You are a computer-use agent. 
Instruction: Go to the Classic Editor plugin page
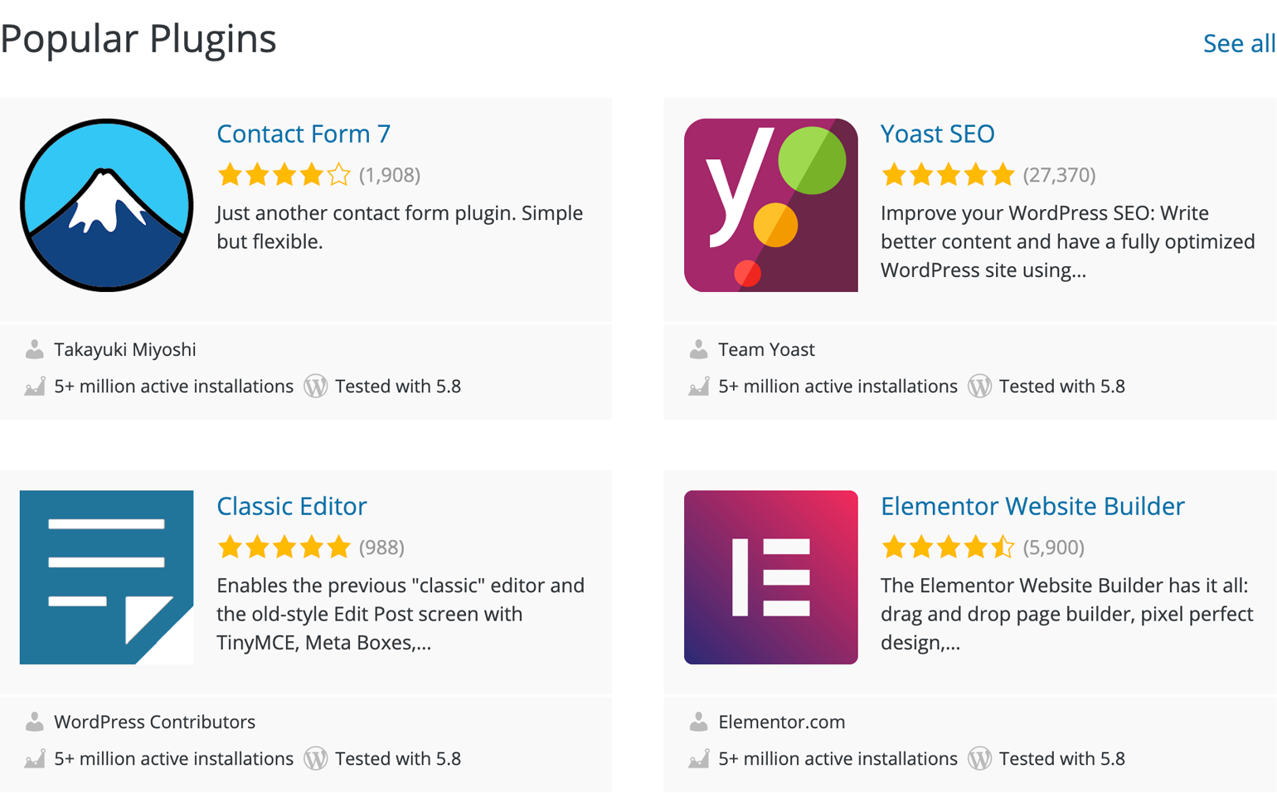point(292,506)
